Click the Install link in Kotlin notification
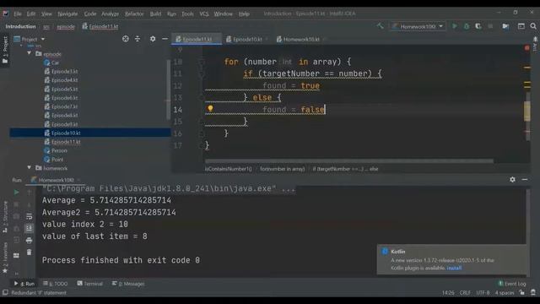540x304 pixels. point(454,268)
